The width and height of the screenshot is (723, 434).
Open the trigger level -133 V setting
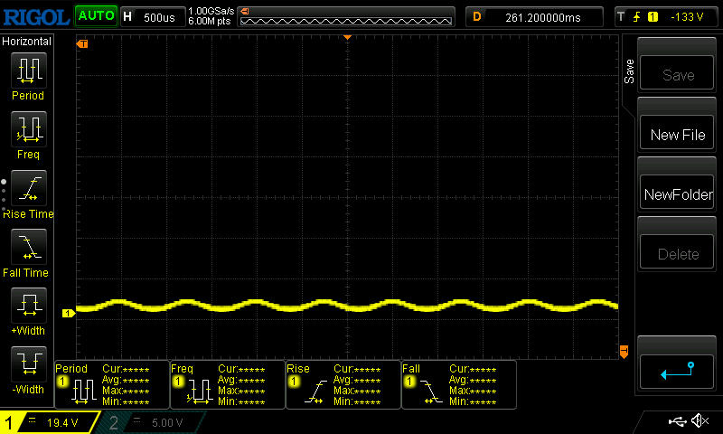664,16
